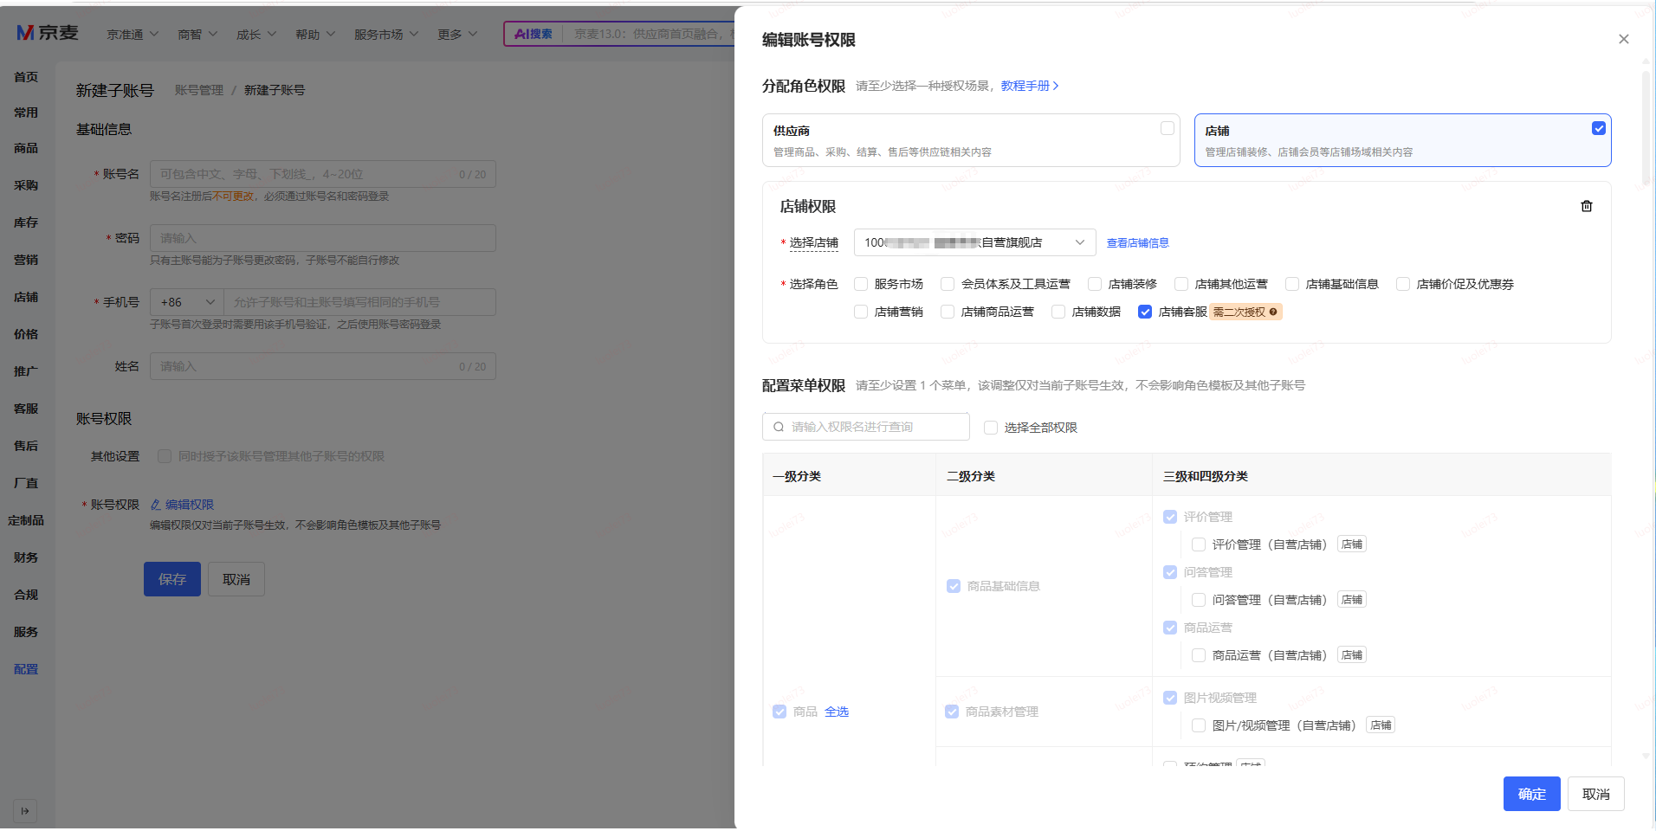Click the 确定 button
The width and height of the screenshot is (1656, 831).
click(x=1530, y=794)
